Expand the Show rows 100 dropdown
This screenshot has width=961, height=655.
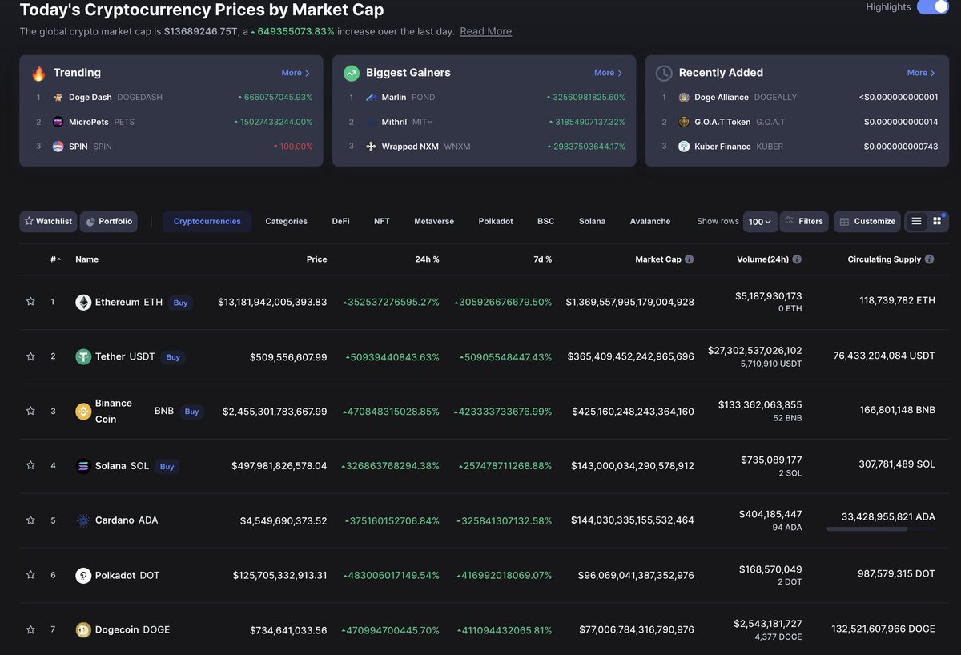point(760,222)
